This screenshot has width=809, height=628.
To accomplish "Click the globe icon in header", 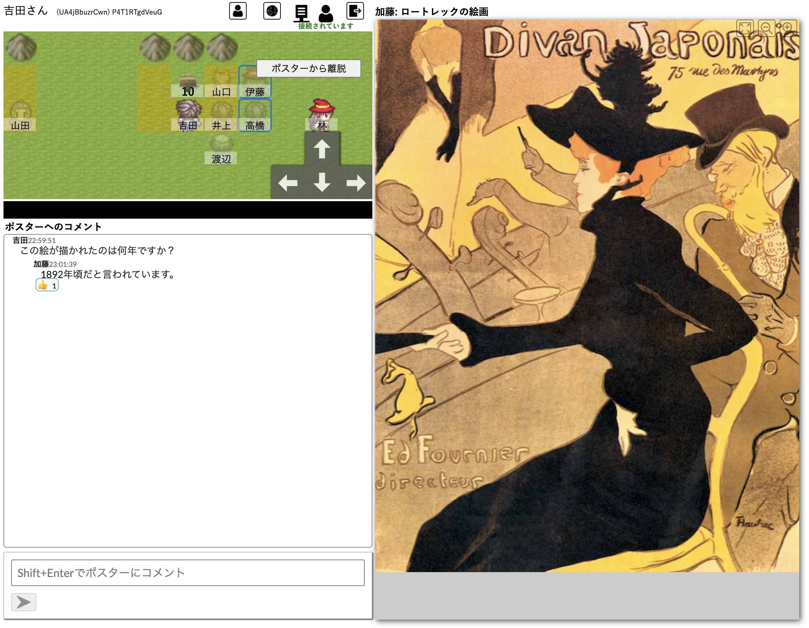I will (x=272, y=11).
